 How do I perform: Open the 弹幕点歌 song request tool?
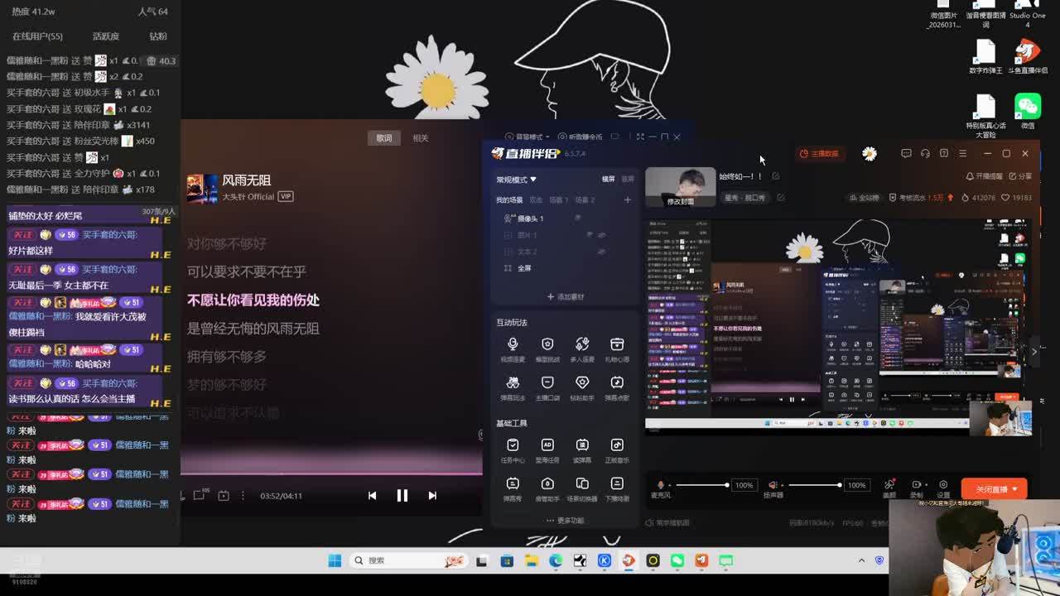tap(617, 387)
